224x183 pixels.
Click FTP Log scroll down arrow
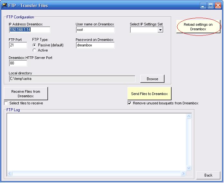pyautogui.click(x=189, y=168)
